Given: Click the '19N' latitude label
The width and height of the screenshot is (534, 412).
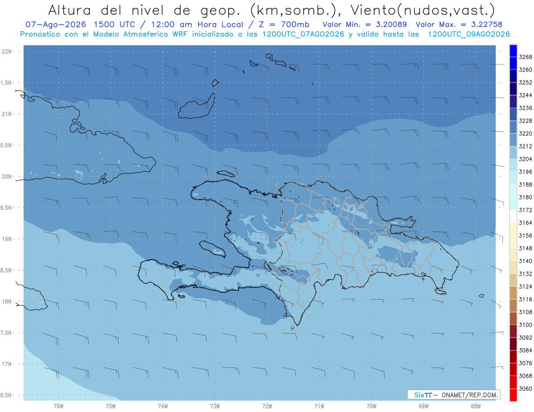Looking at the screenshot, I should [8, 239].
